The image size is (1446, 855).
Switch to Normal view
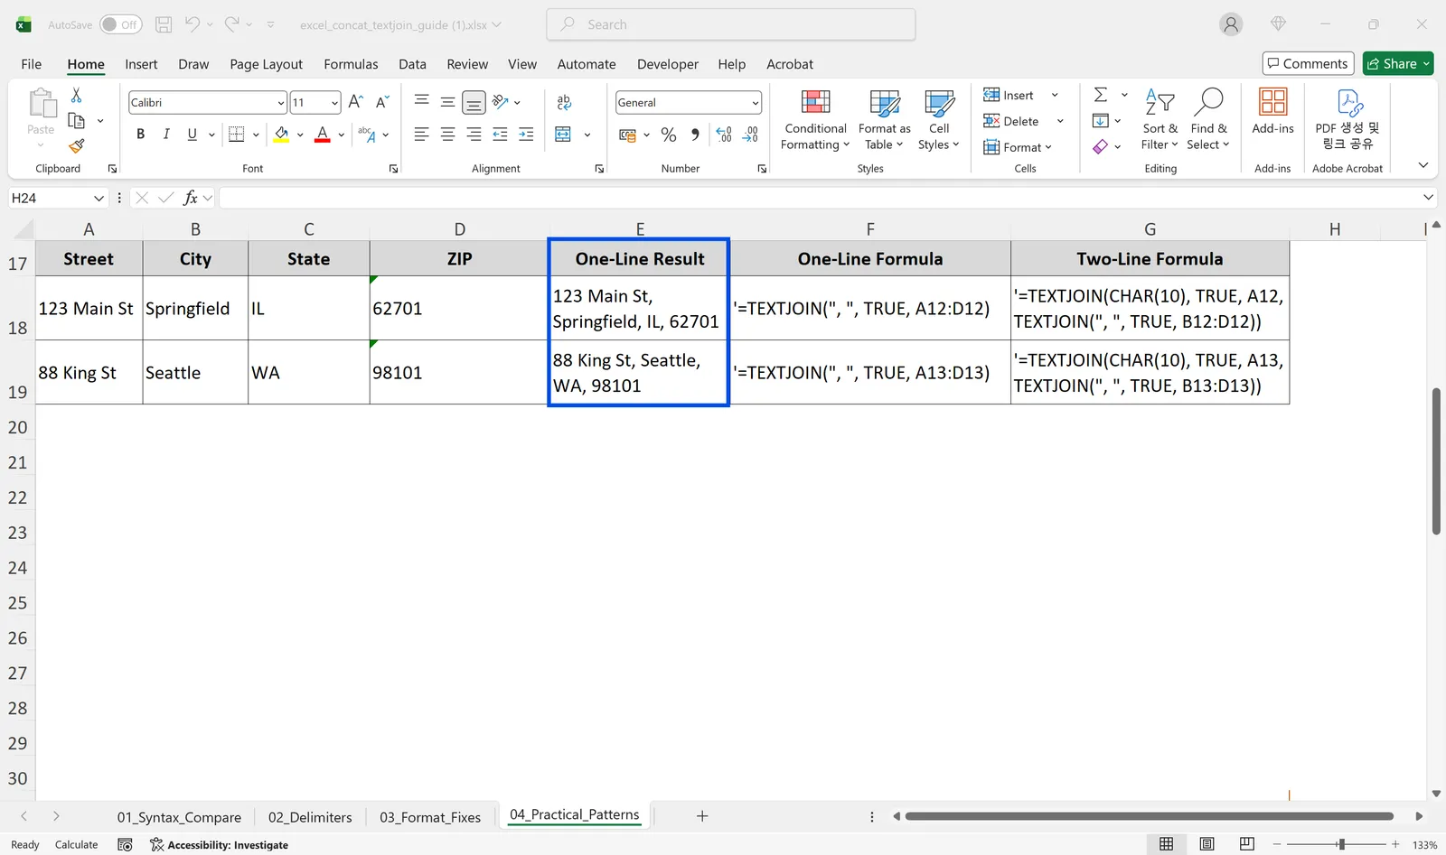tap(1167, 844)
